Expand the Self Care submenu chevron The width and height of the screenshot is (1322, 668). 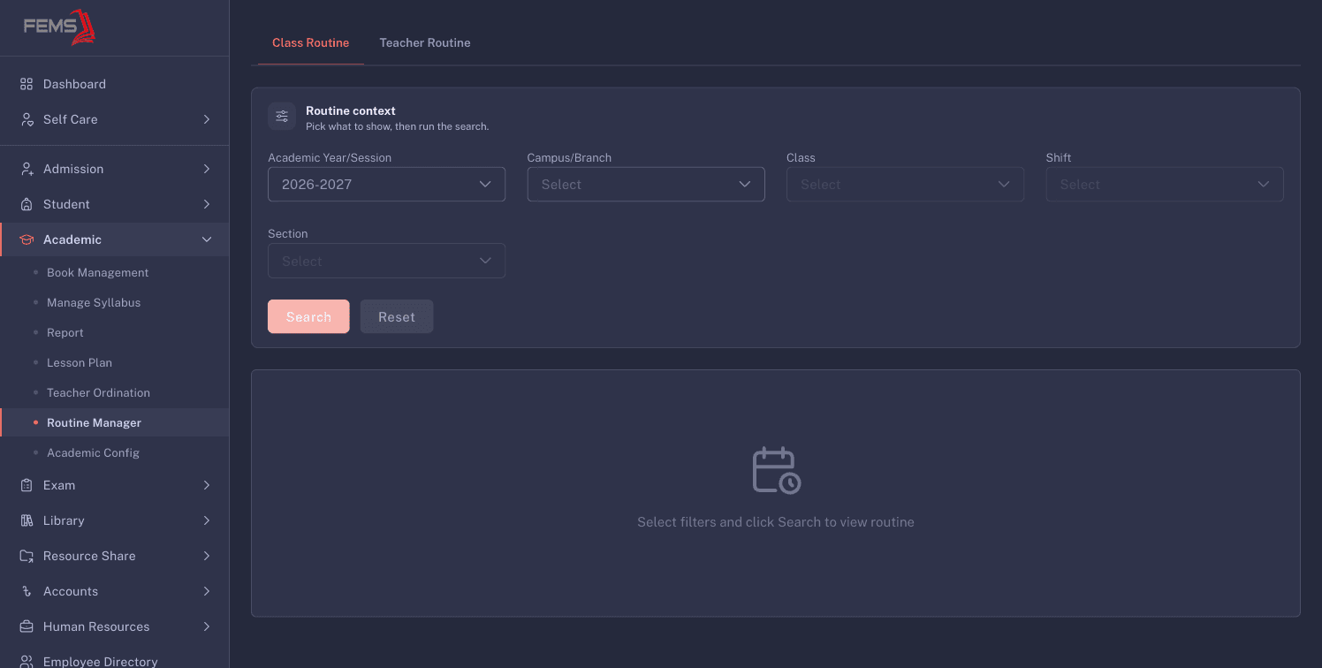207,119
